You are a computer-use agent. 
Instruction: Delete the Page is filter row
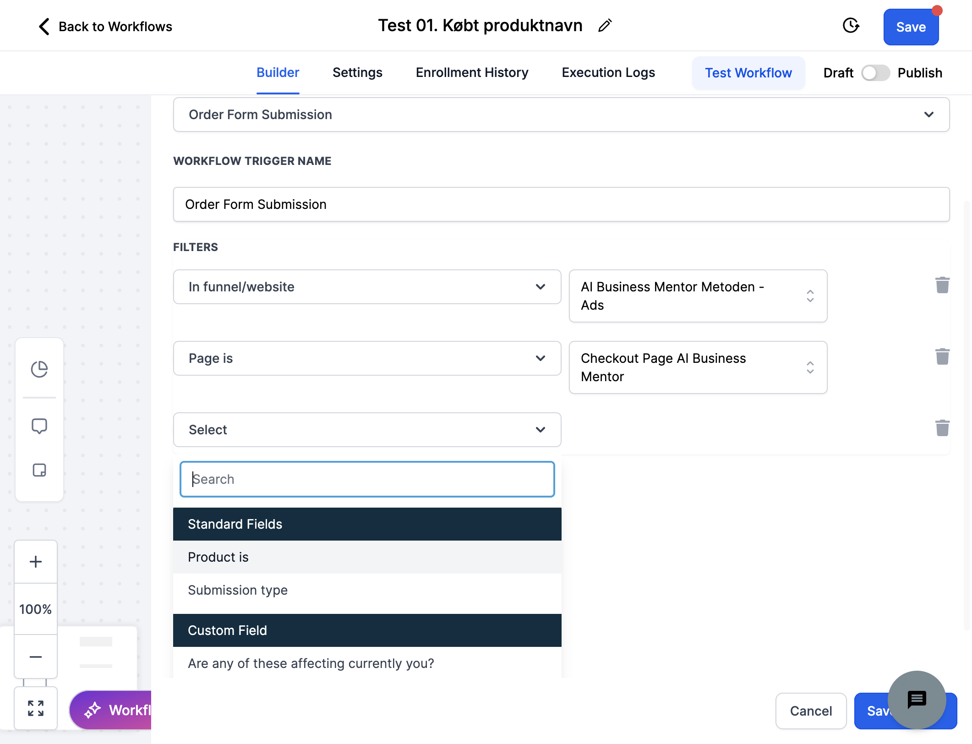pos(942,356)
